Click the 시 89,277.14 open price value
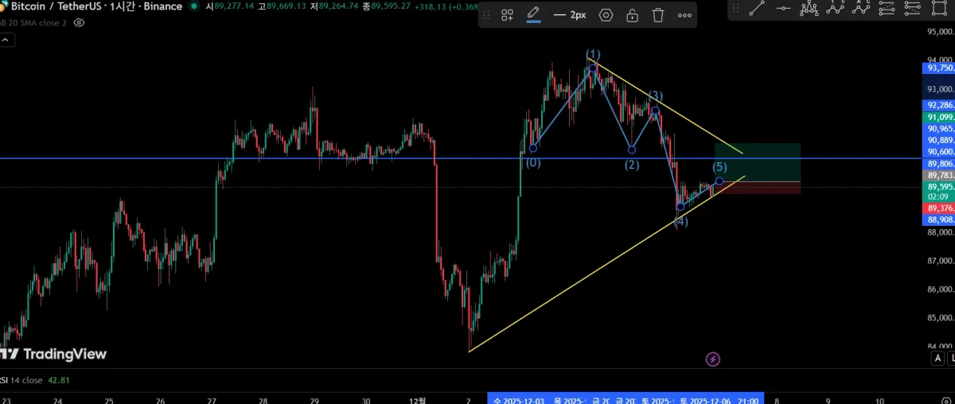This screenshot has width=955, height=404. click(x=229, y=6)
